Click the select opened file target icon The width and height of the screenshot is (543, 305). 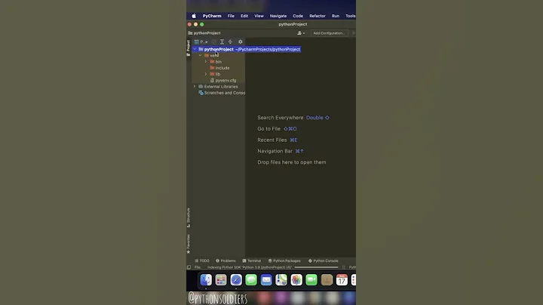[x=214, y=42]
